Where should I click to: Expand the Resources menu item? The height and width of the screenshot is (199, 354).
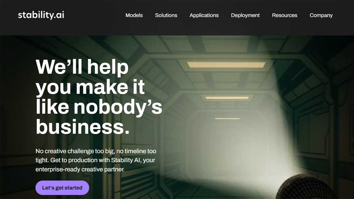point(285,15)
